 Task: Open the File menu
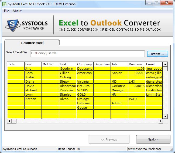click(6, 11)
